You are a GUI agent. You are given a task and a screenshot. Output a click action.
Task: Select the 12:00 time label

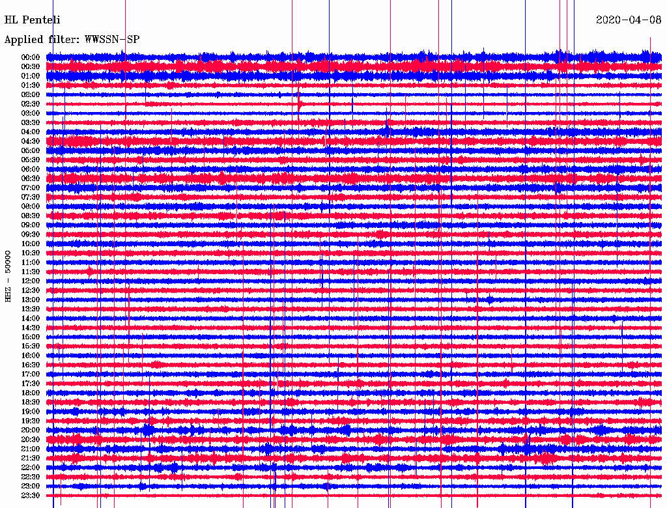coord(31,281)
